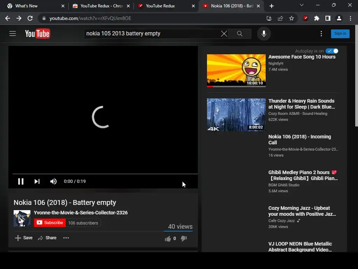Go to the YouTube logo home

pyautogui.click(x=38, y=34)
